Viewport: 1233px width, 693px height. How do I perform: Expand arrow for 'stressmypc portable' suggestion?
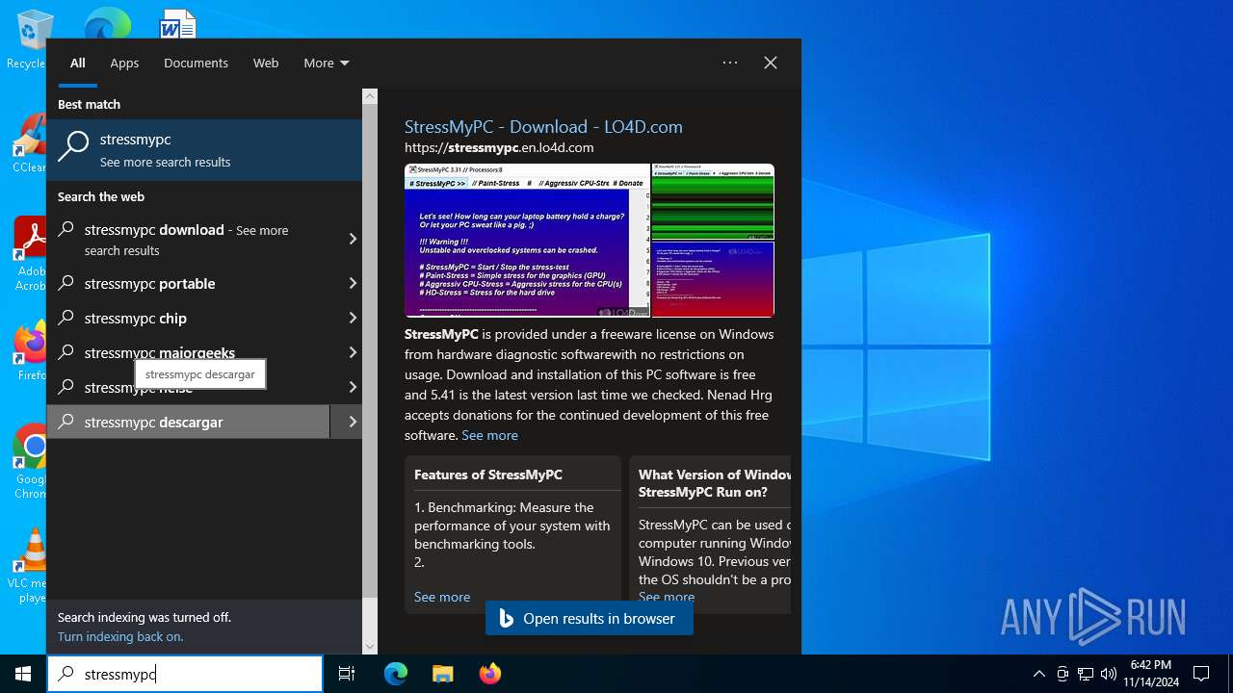click(352, 284)
